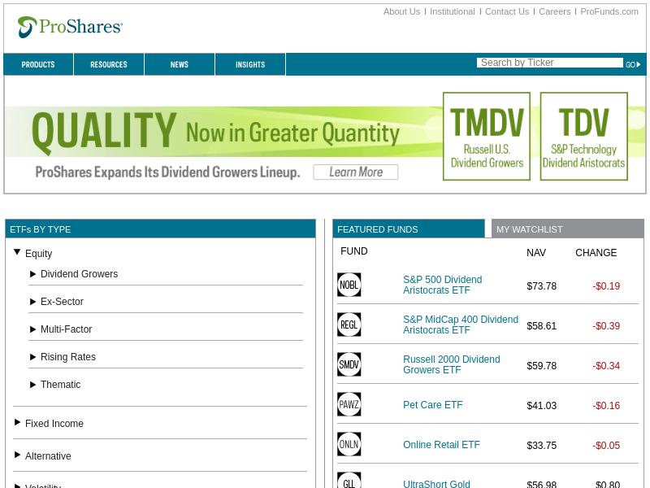Open the Institutional link
The height and width of the screenshot is (488, 650).
click(x=453, y=11)
